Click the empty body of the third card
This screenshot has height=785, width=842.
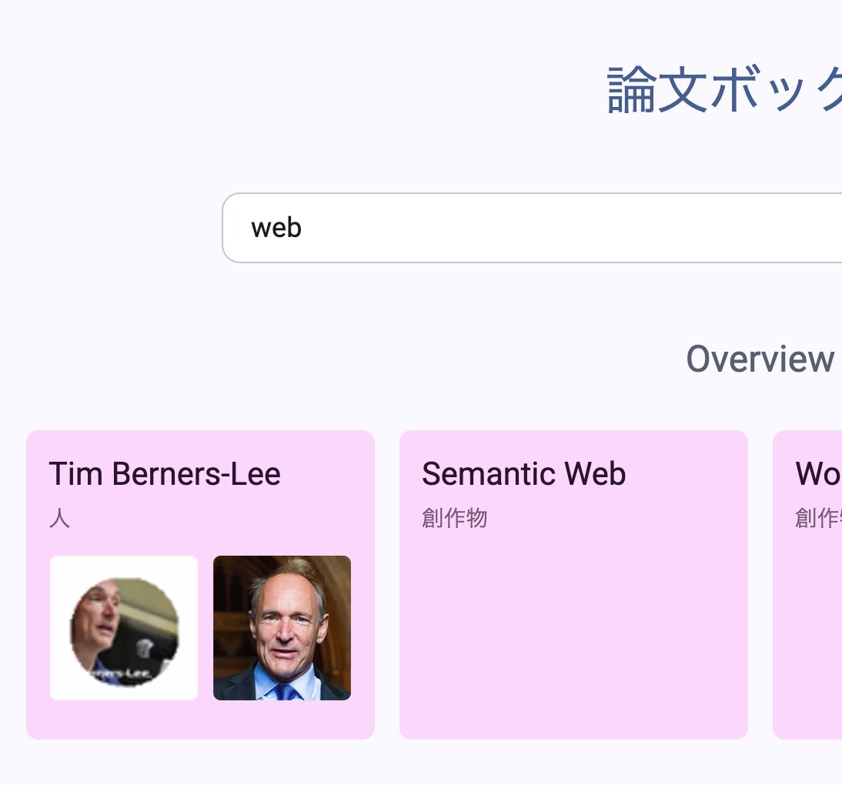pyautogui.click(x=808, y=631)
